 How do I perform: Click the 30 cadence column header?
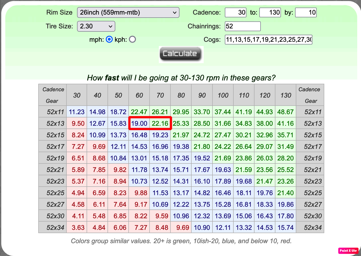click(77, 95)
